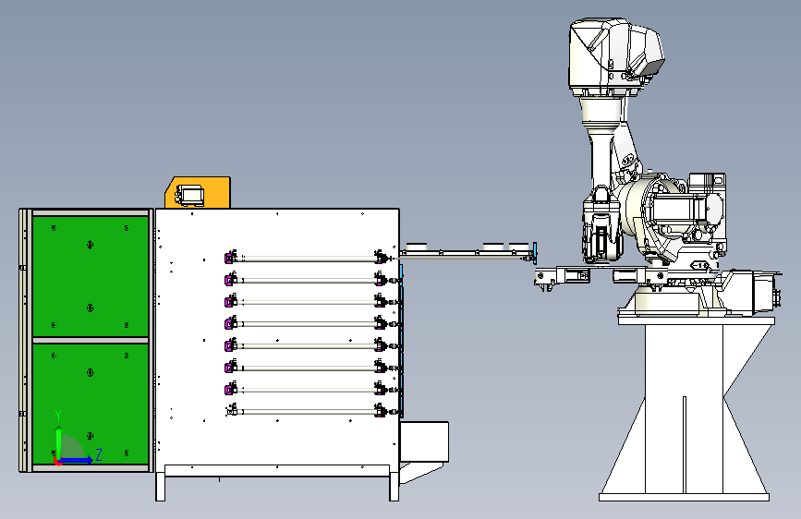801x519 pixels.
Task: Select the lower green cabinet door panel
Action: (x=91, y=404)
